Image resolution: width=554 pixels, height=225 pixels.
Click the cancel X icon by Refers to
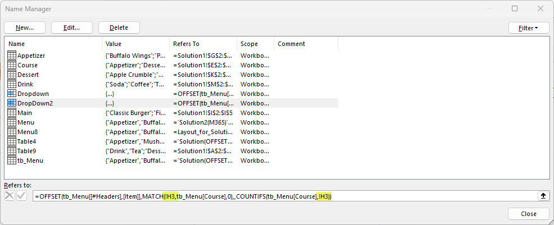pyautogui.click(x=10, y=196)
